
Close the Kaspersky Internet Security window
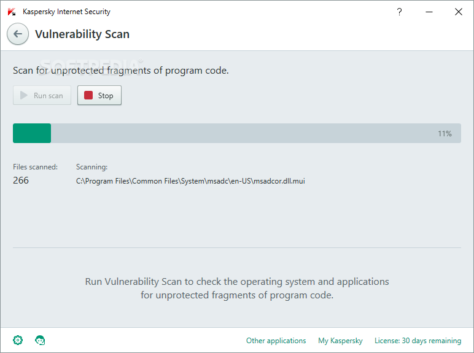point(459,12)
